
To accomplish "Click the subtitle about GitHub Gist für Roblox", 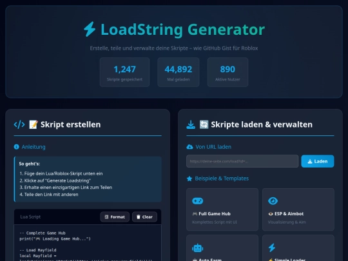I will [x=174, y=48].
